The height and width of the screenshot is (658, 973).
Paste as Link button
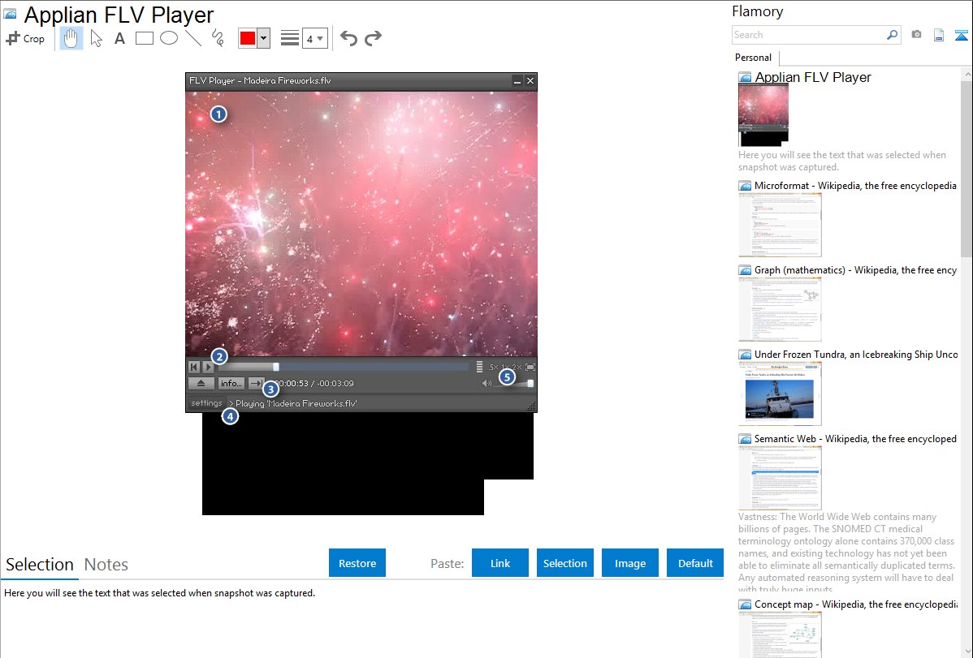click(x=500, y=563)
